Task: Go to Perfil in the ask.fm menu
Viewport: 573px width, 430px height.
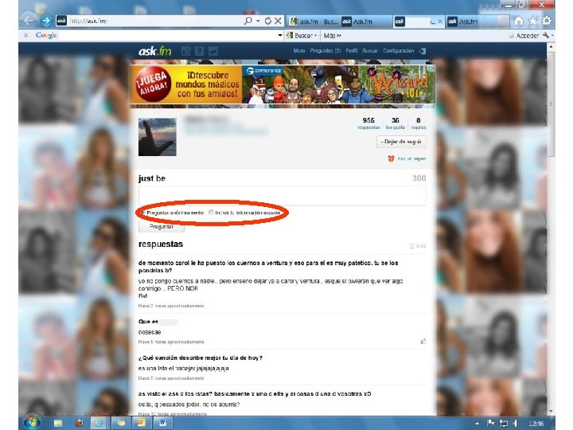Action: click(x=352, y=50)
